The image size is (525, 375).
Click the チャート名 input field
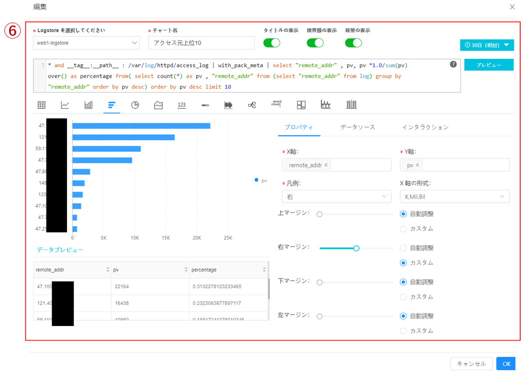201,43
